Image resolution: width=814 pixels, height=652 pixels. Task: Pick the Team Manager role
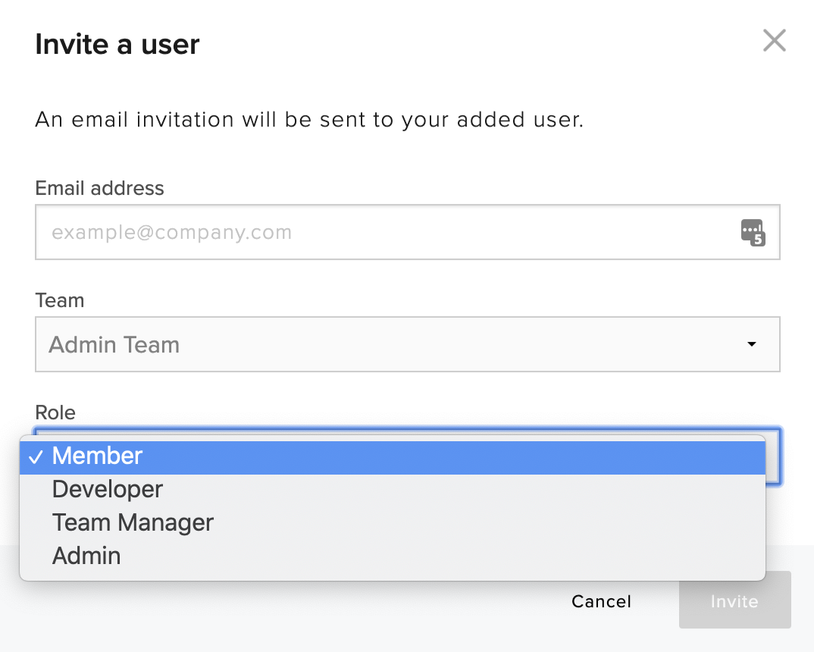pos(393,523)
